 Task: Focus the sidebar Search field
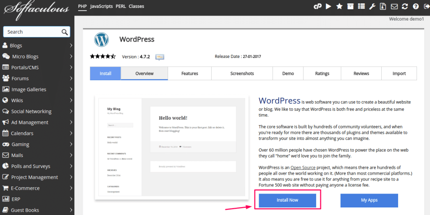[x=37, y=32]
